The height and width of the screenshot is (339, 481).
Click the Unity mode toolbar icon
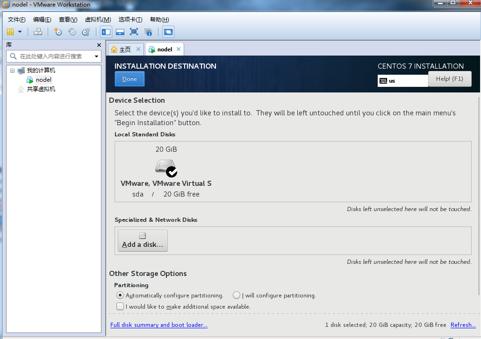pos(148,32)
